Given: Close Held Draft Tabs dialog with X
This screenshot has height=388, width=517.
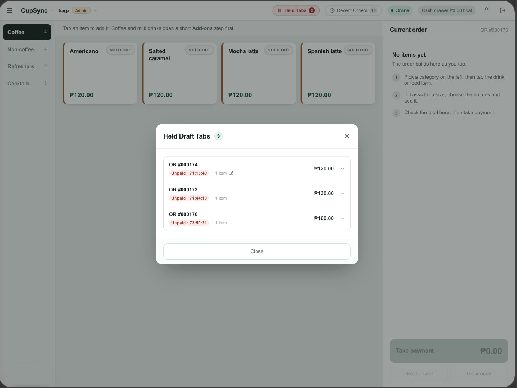Looking at the screenshot, I should pyautogui.click(x=347, y=136).
